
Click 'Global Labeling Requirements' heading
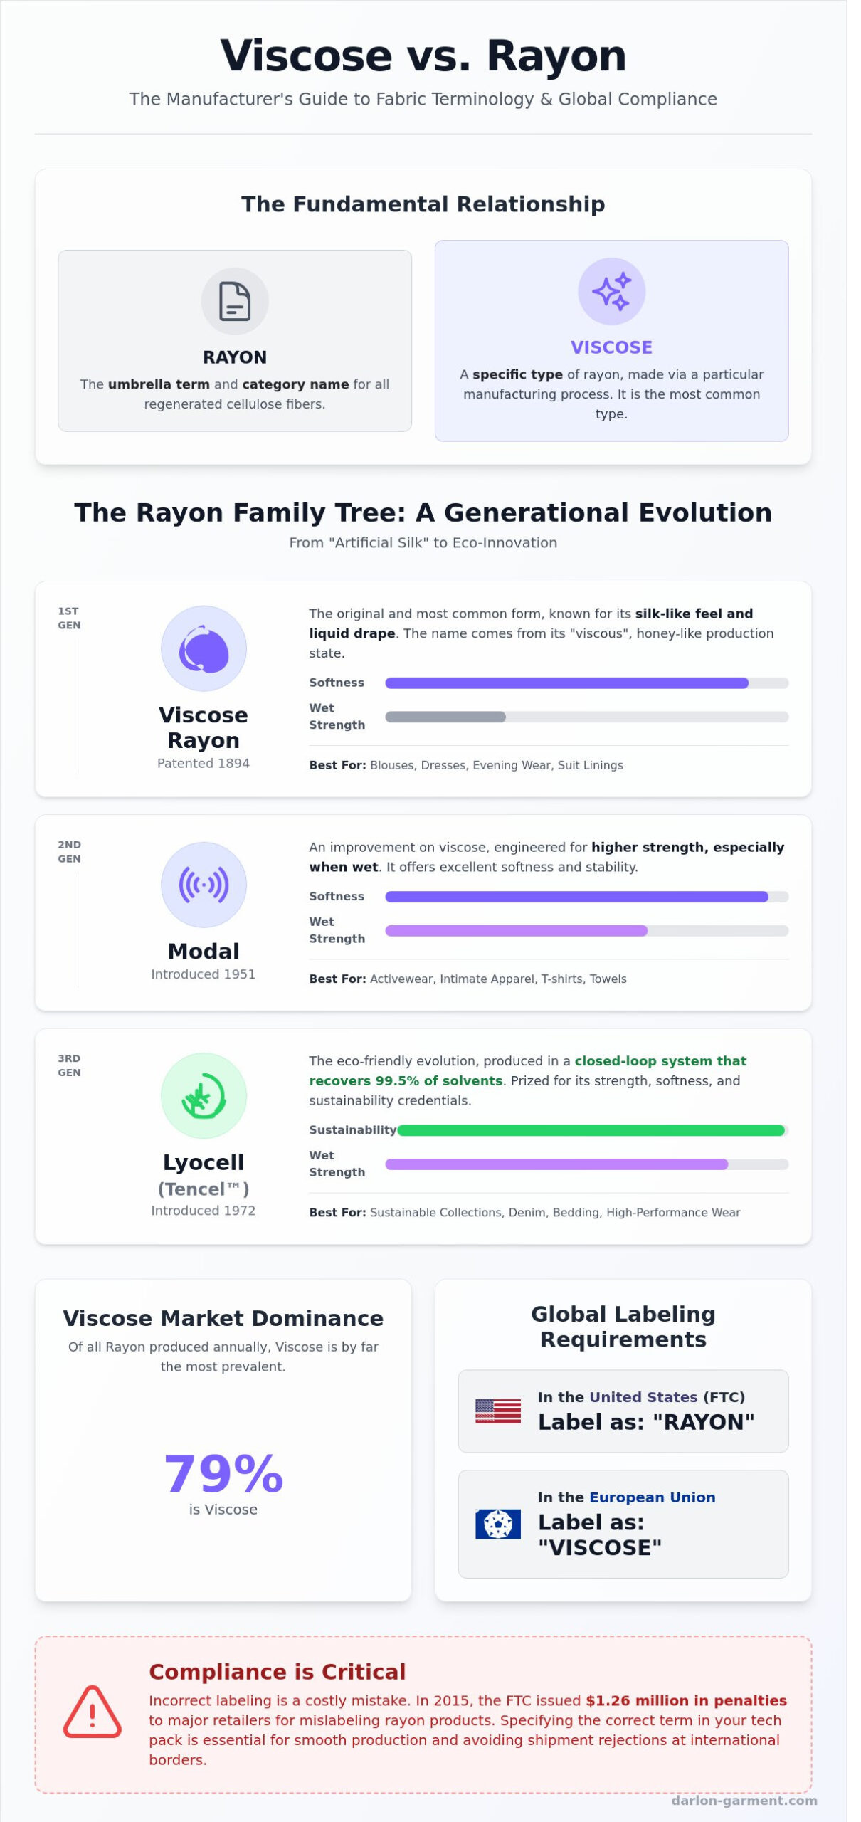(623, 1327)
